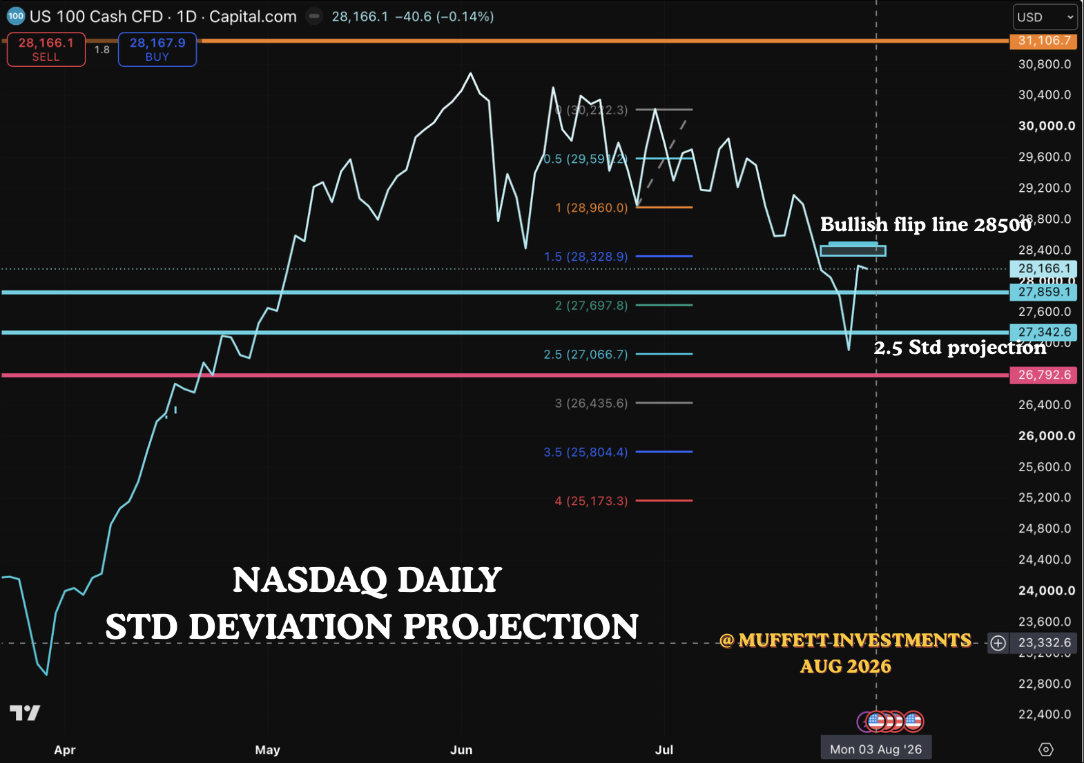Viewport: 1084px width, 763px height.
Task: Click the Jun label on the time axis
Action: [x=461, y=750]
